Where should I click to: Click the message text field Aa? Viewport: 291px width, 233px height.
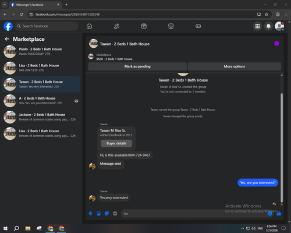click(194, 214)
